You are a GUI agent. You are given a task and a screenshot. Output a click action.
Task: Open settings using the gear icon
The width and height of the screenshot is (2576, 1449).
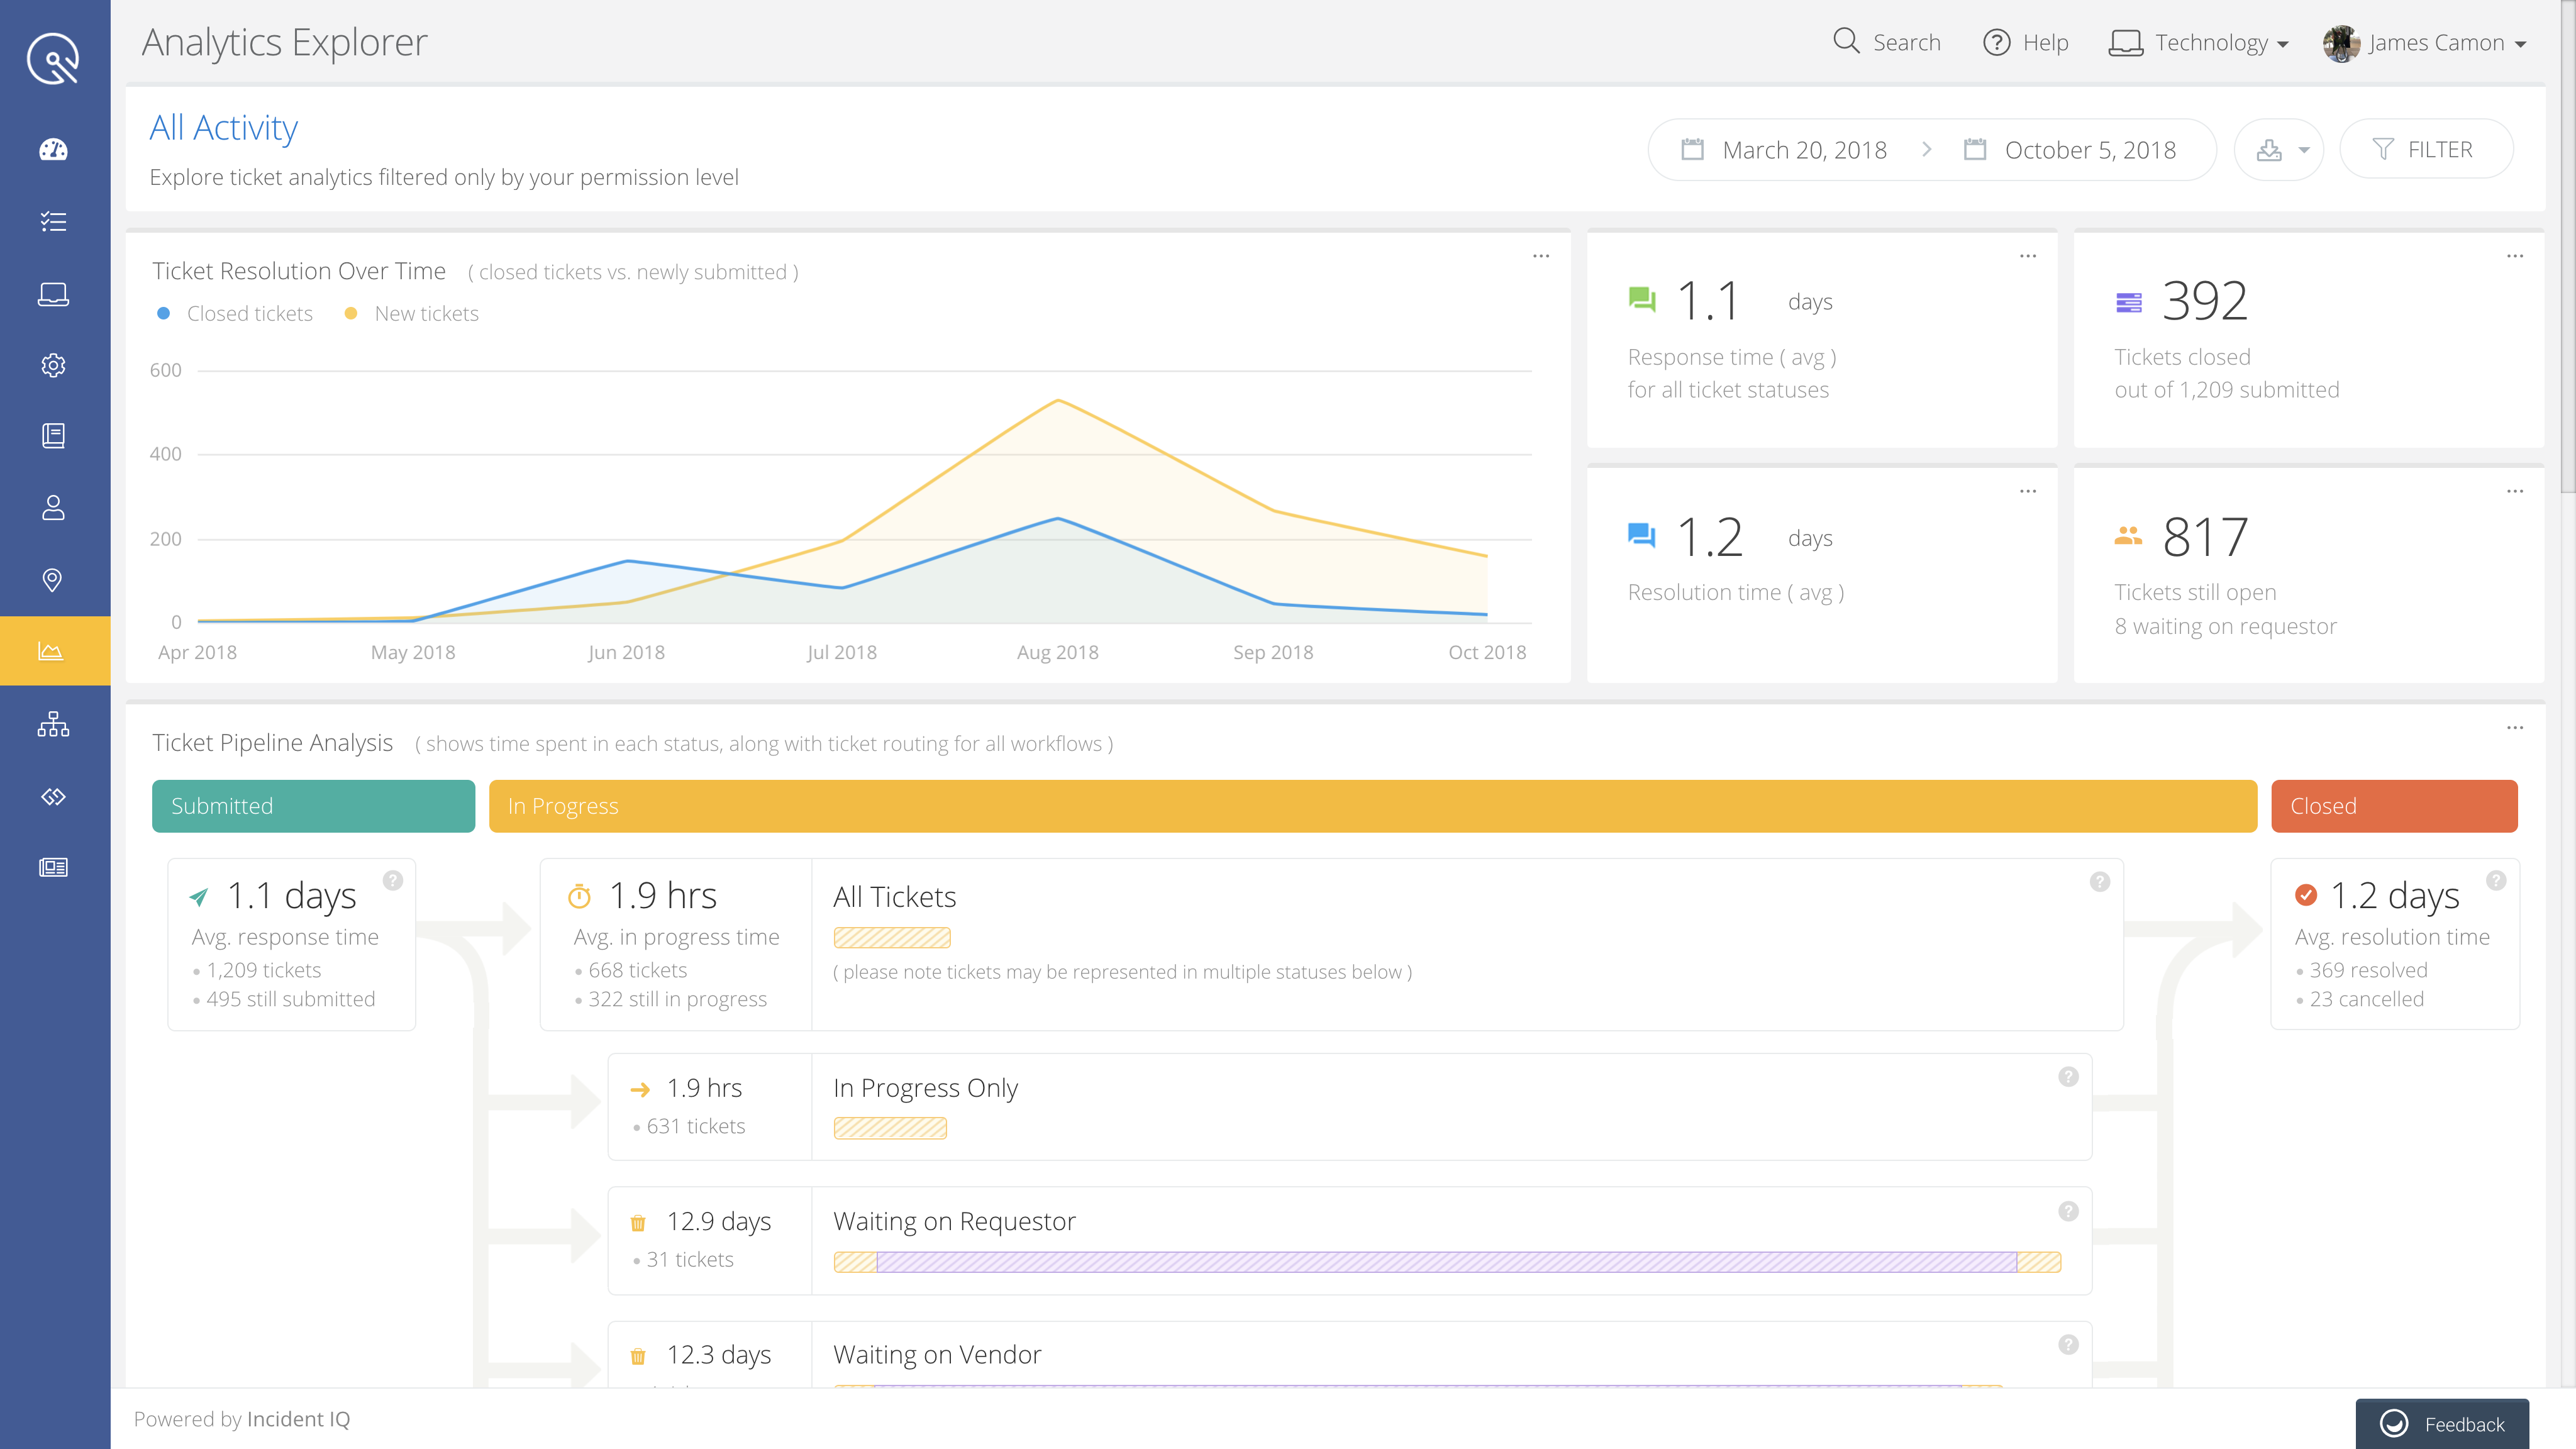[52, 365]
